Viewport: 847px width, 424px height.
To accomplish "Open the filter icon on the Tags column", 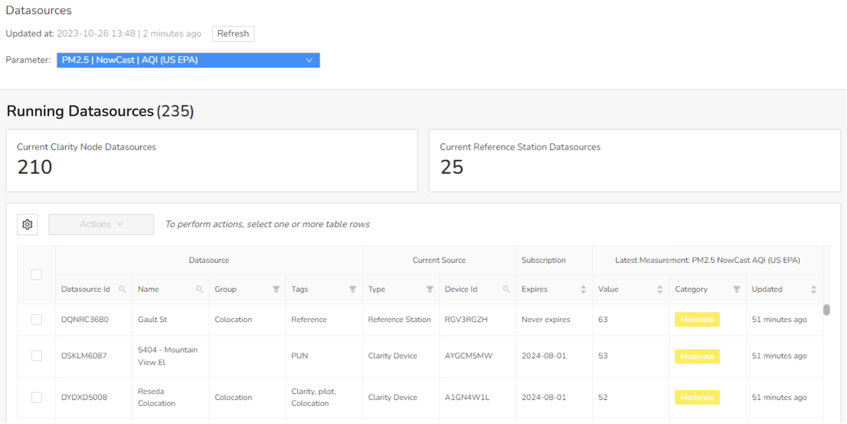I will pos(352,289).
